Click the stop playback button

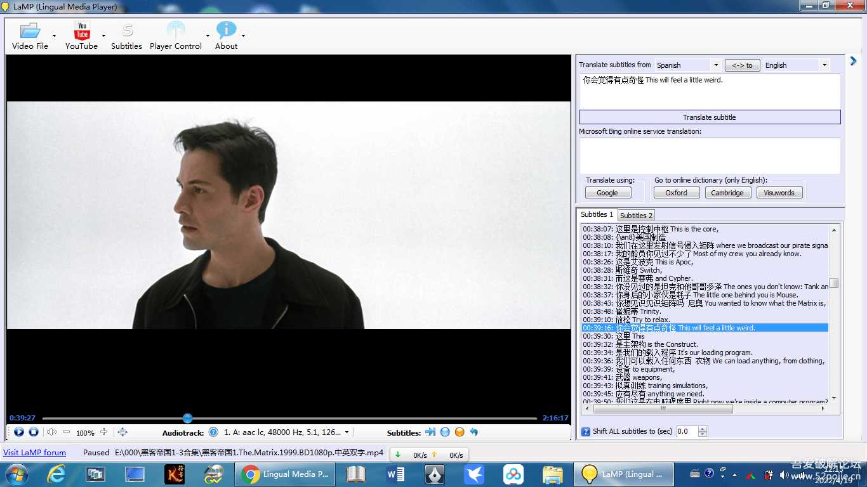coord(34,432)
